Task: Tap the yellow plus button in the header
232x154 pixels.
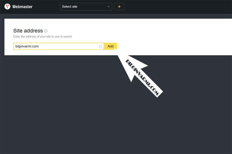Action: [x=119, y=6]
